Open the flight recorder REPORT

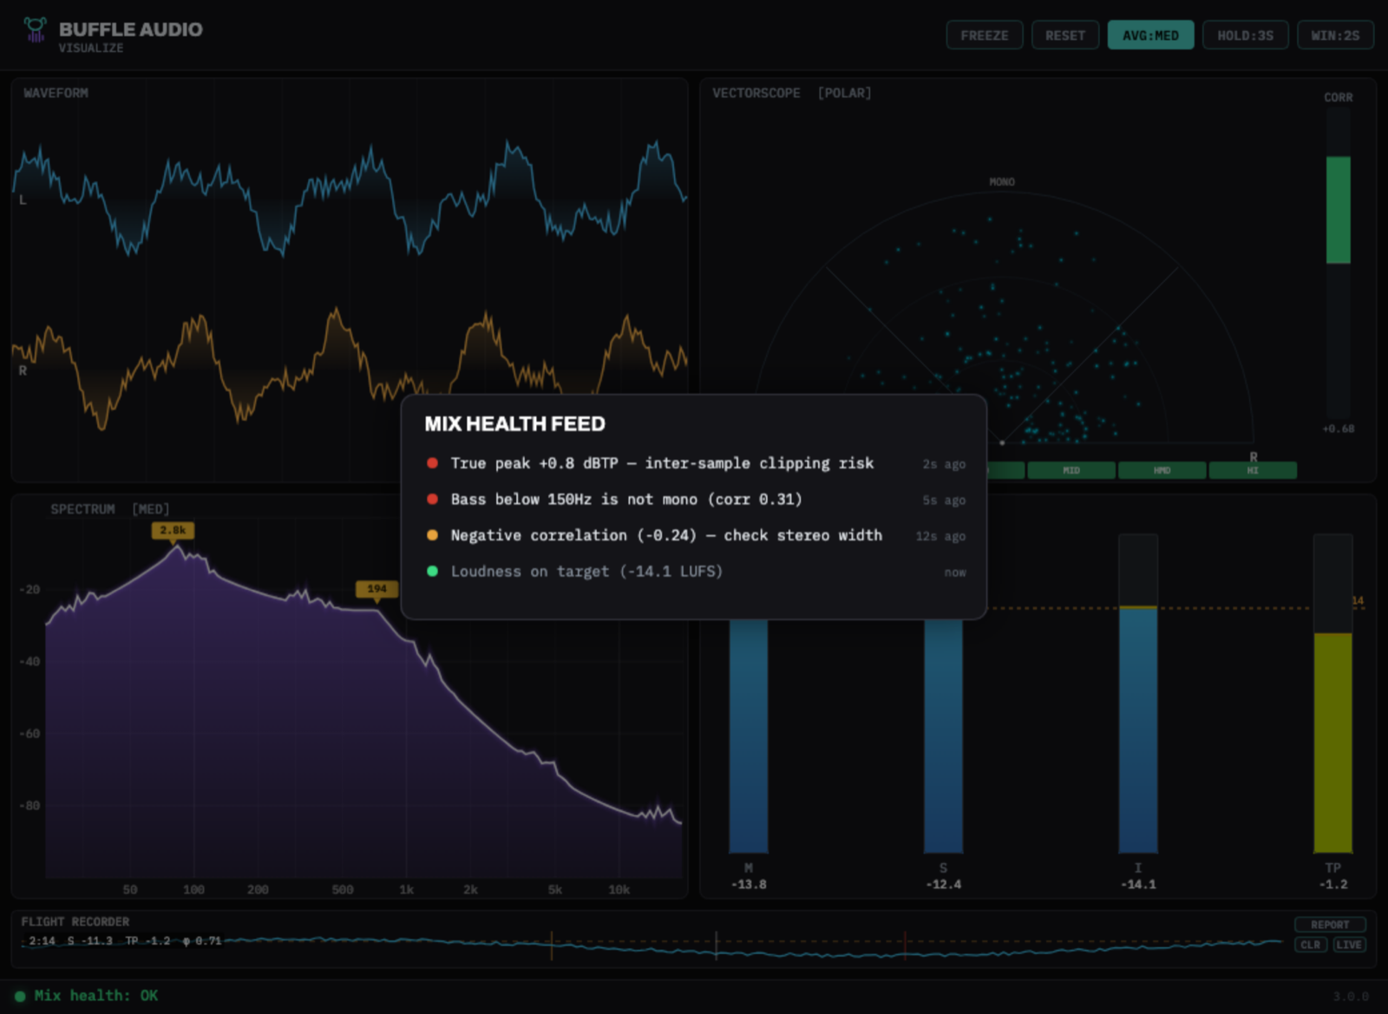1330,925
